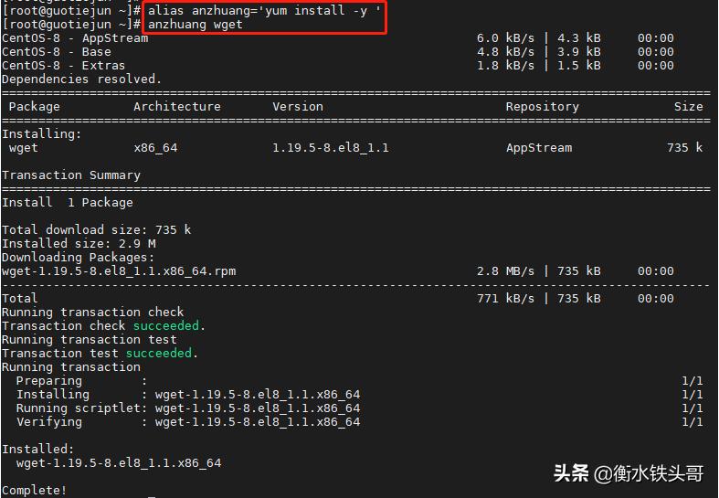Click 'Installed size: 2.9 M' line
The height and width of the screenshot is (498, 719).
[x=79, y=243]
